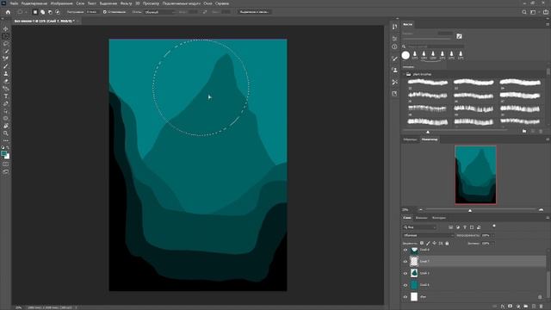Open brush settings icon in Brushes panel
The image size is (551, 310).
tap(459, 36)
